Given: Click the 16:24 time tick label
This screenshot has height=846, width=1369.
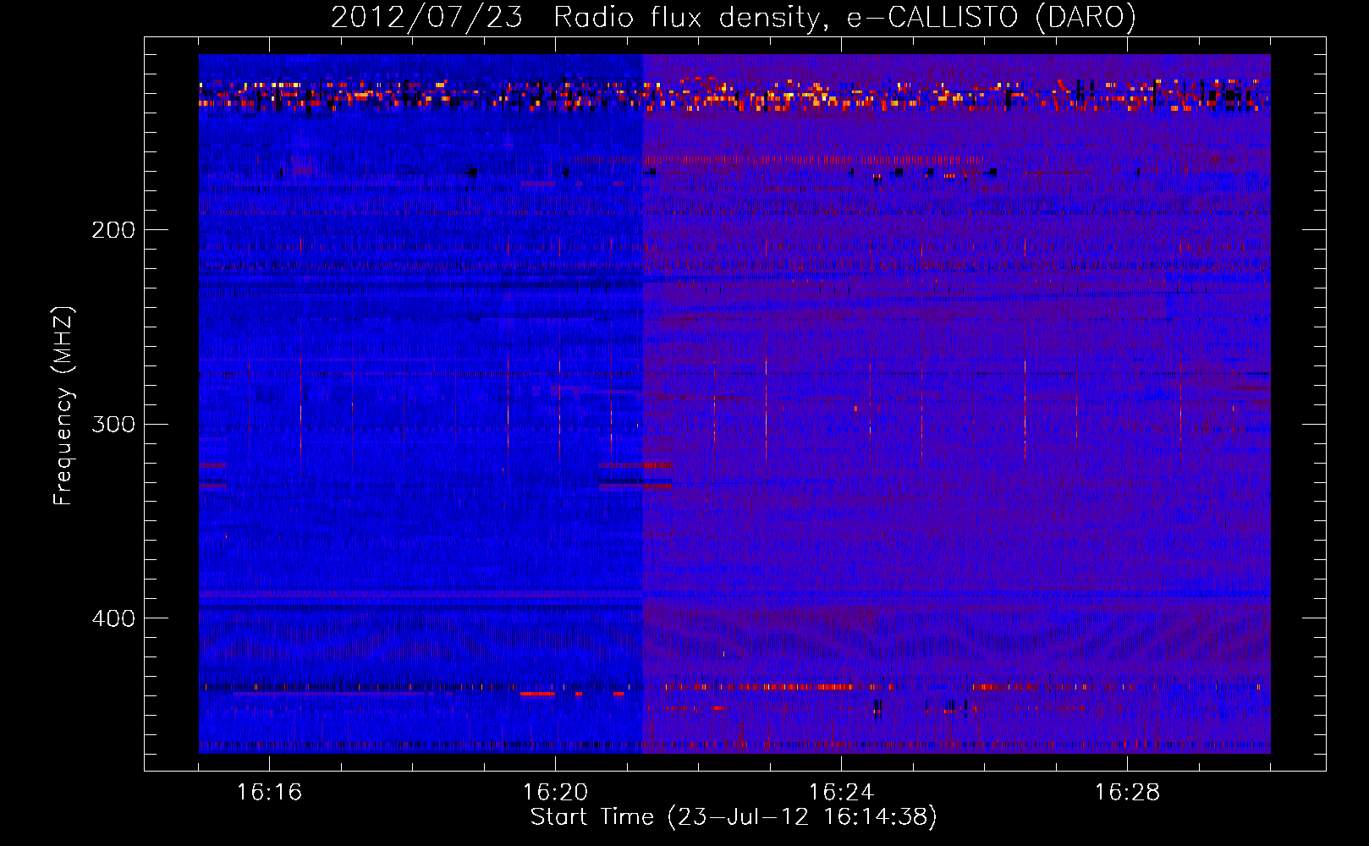Looking at the screenshot, I should (841, 793).
